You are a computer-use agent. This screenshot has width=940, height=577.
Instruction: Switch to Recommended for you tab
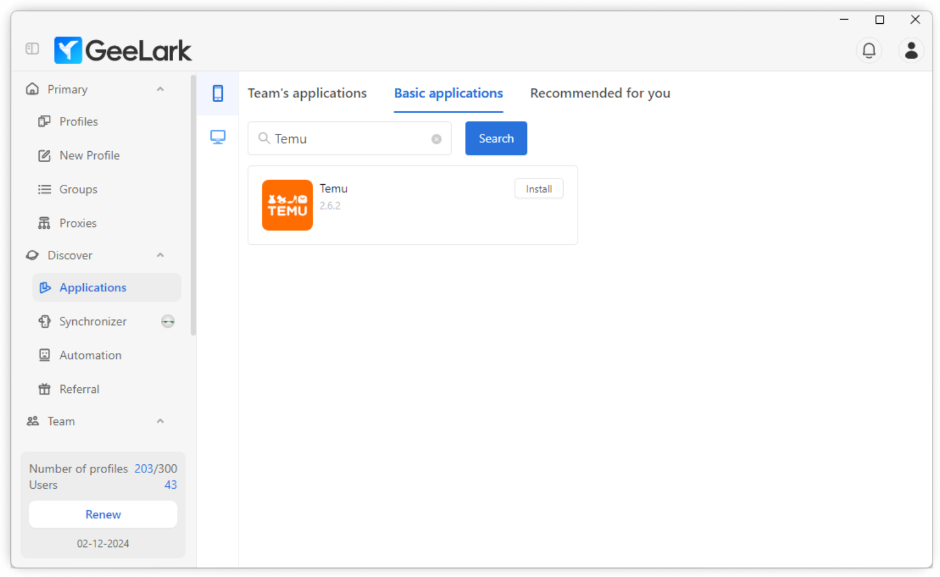[x=600, y=93]
